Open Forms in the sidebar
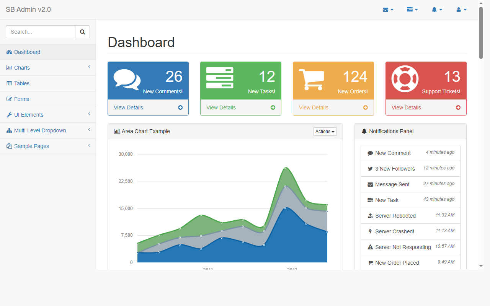 click(x=48, y=99)
